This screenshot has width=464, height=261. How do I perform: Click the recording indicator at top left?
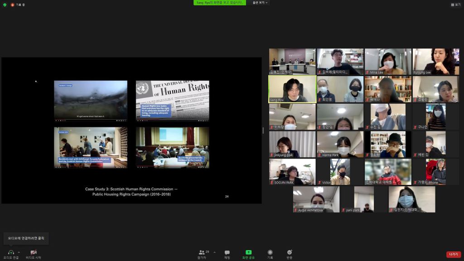click(x=18, y=5)
